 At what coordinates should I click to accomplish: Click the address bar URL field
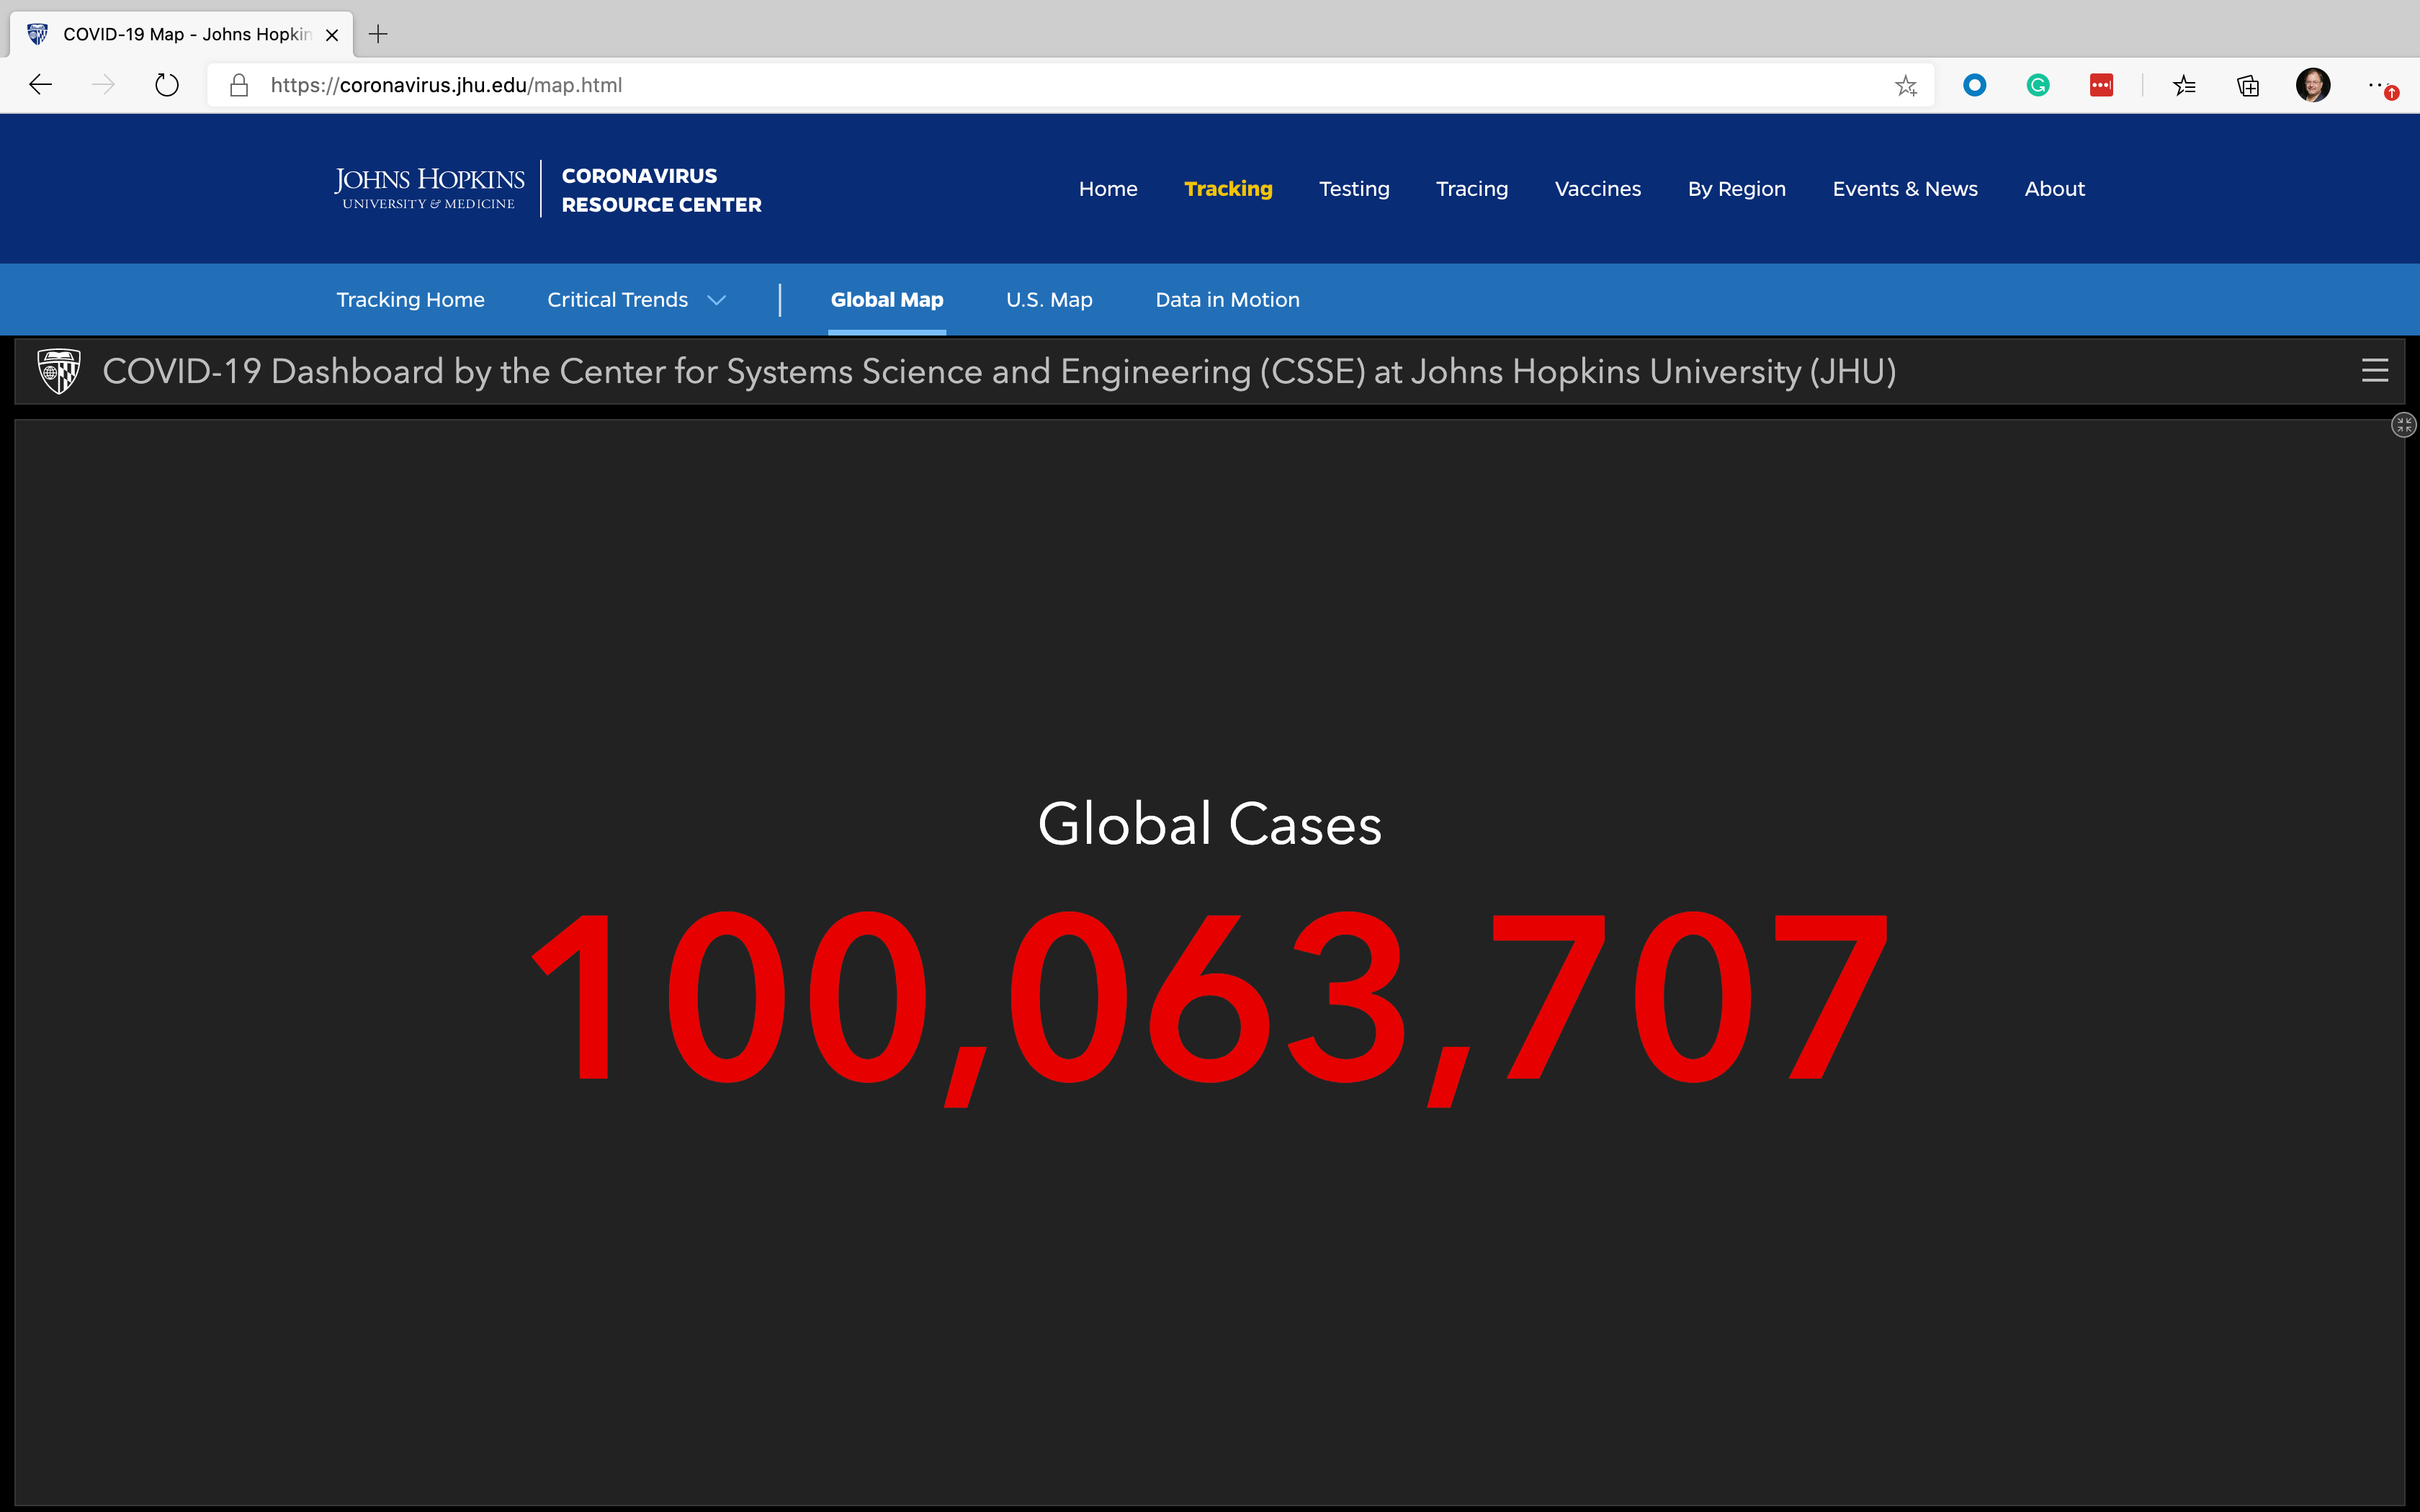[1070, 85]
